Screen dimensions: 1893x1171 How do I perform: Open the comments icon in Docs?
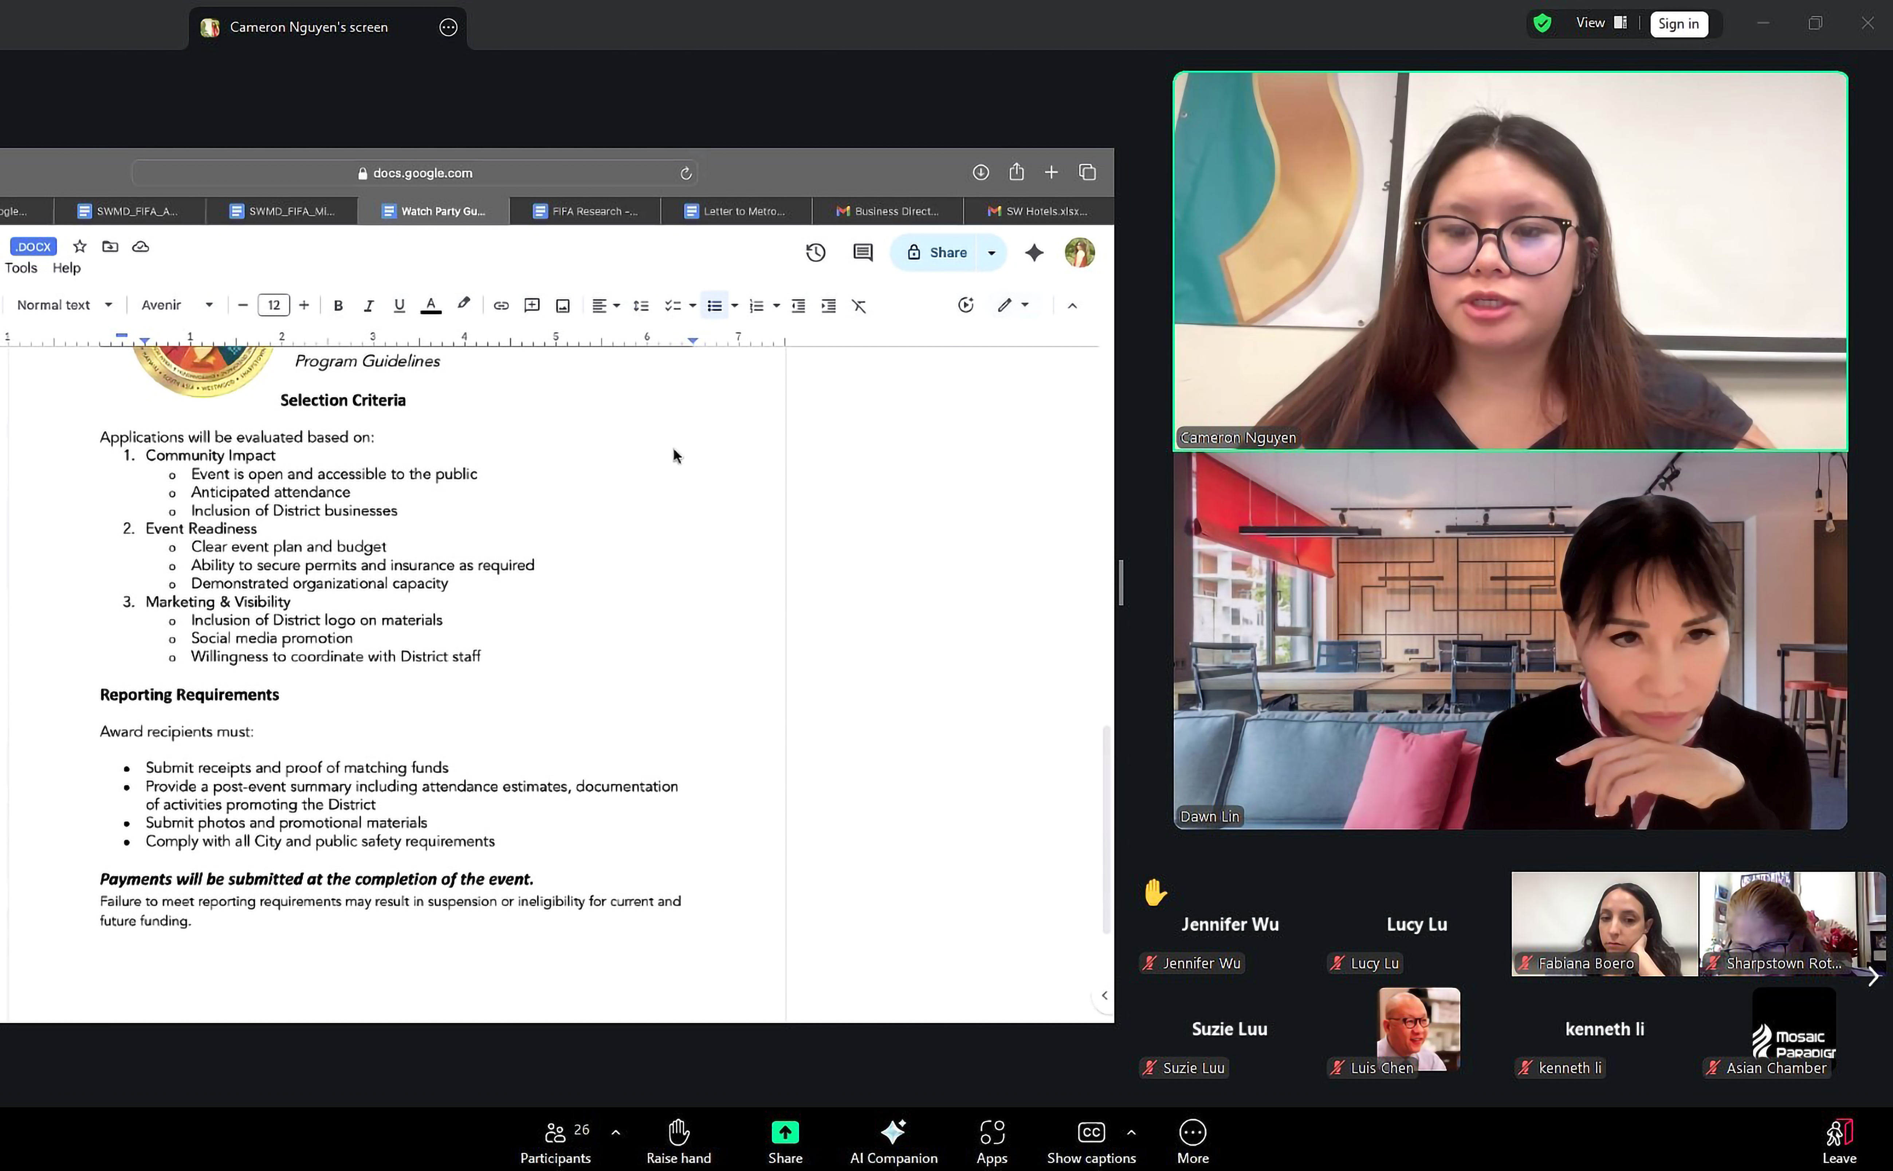click(x=862, y=252)
